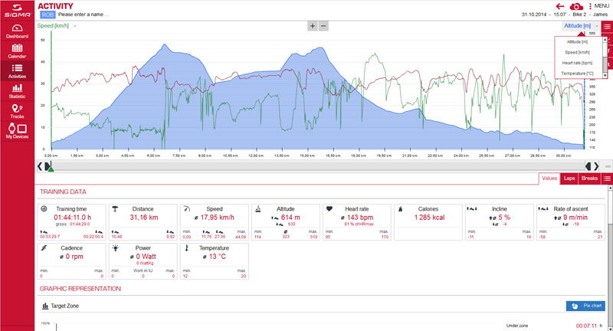Click the Cadence tile icon
613x331 pixels.
(x=44, y=247)
